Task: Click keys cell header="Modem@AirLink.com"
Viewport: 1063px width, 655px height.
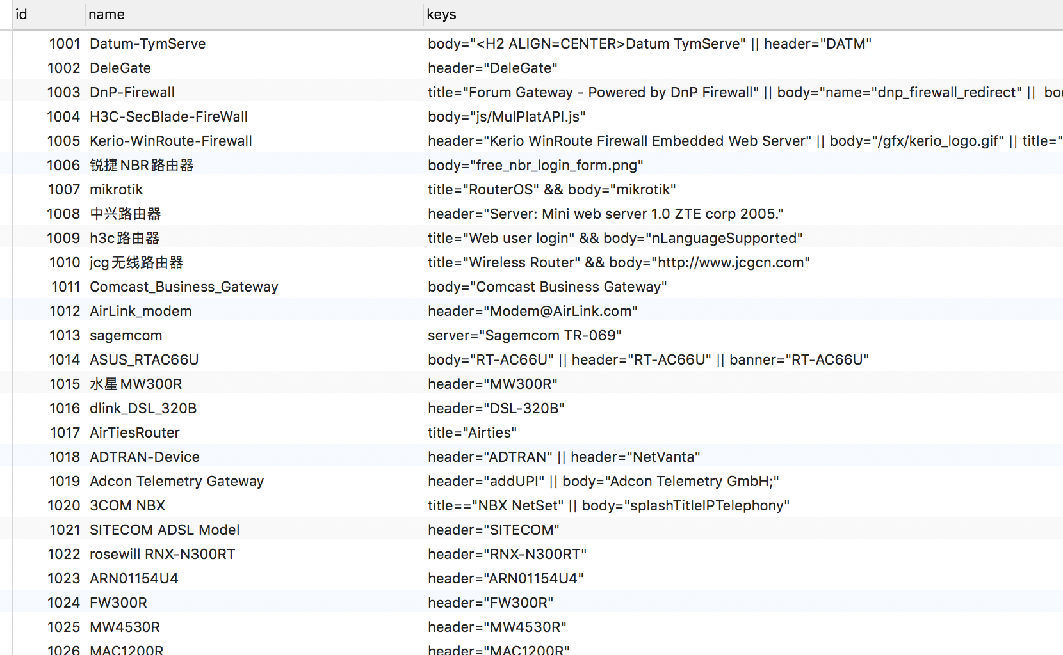Action: (743, 311)
